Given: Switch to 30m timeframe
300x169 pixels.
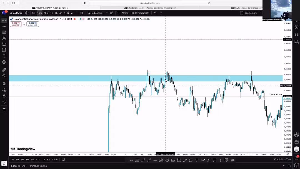Looking at the screenshot, I should 46,13.
